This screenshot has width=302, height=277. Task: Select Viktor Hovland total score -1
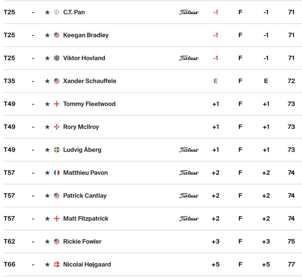(216, 58)
